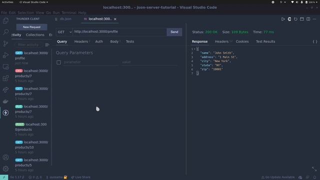Image resolution: width=320 pixels, height=180 pixels.
Task: Open the Help menu
Action: (82, 12)
